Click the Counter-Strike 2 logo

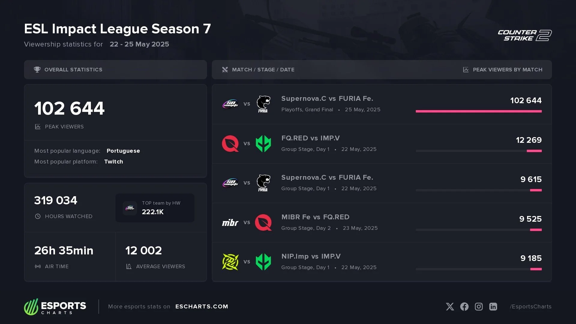[525, 35]
